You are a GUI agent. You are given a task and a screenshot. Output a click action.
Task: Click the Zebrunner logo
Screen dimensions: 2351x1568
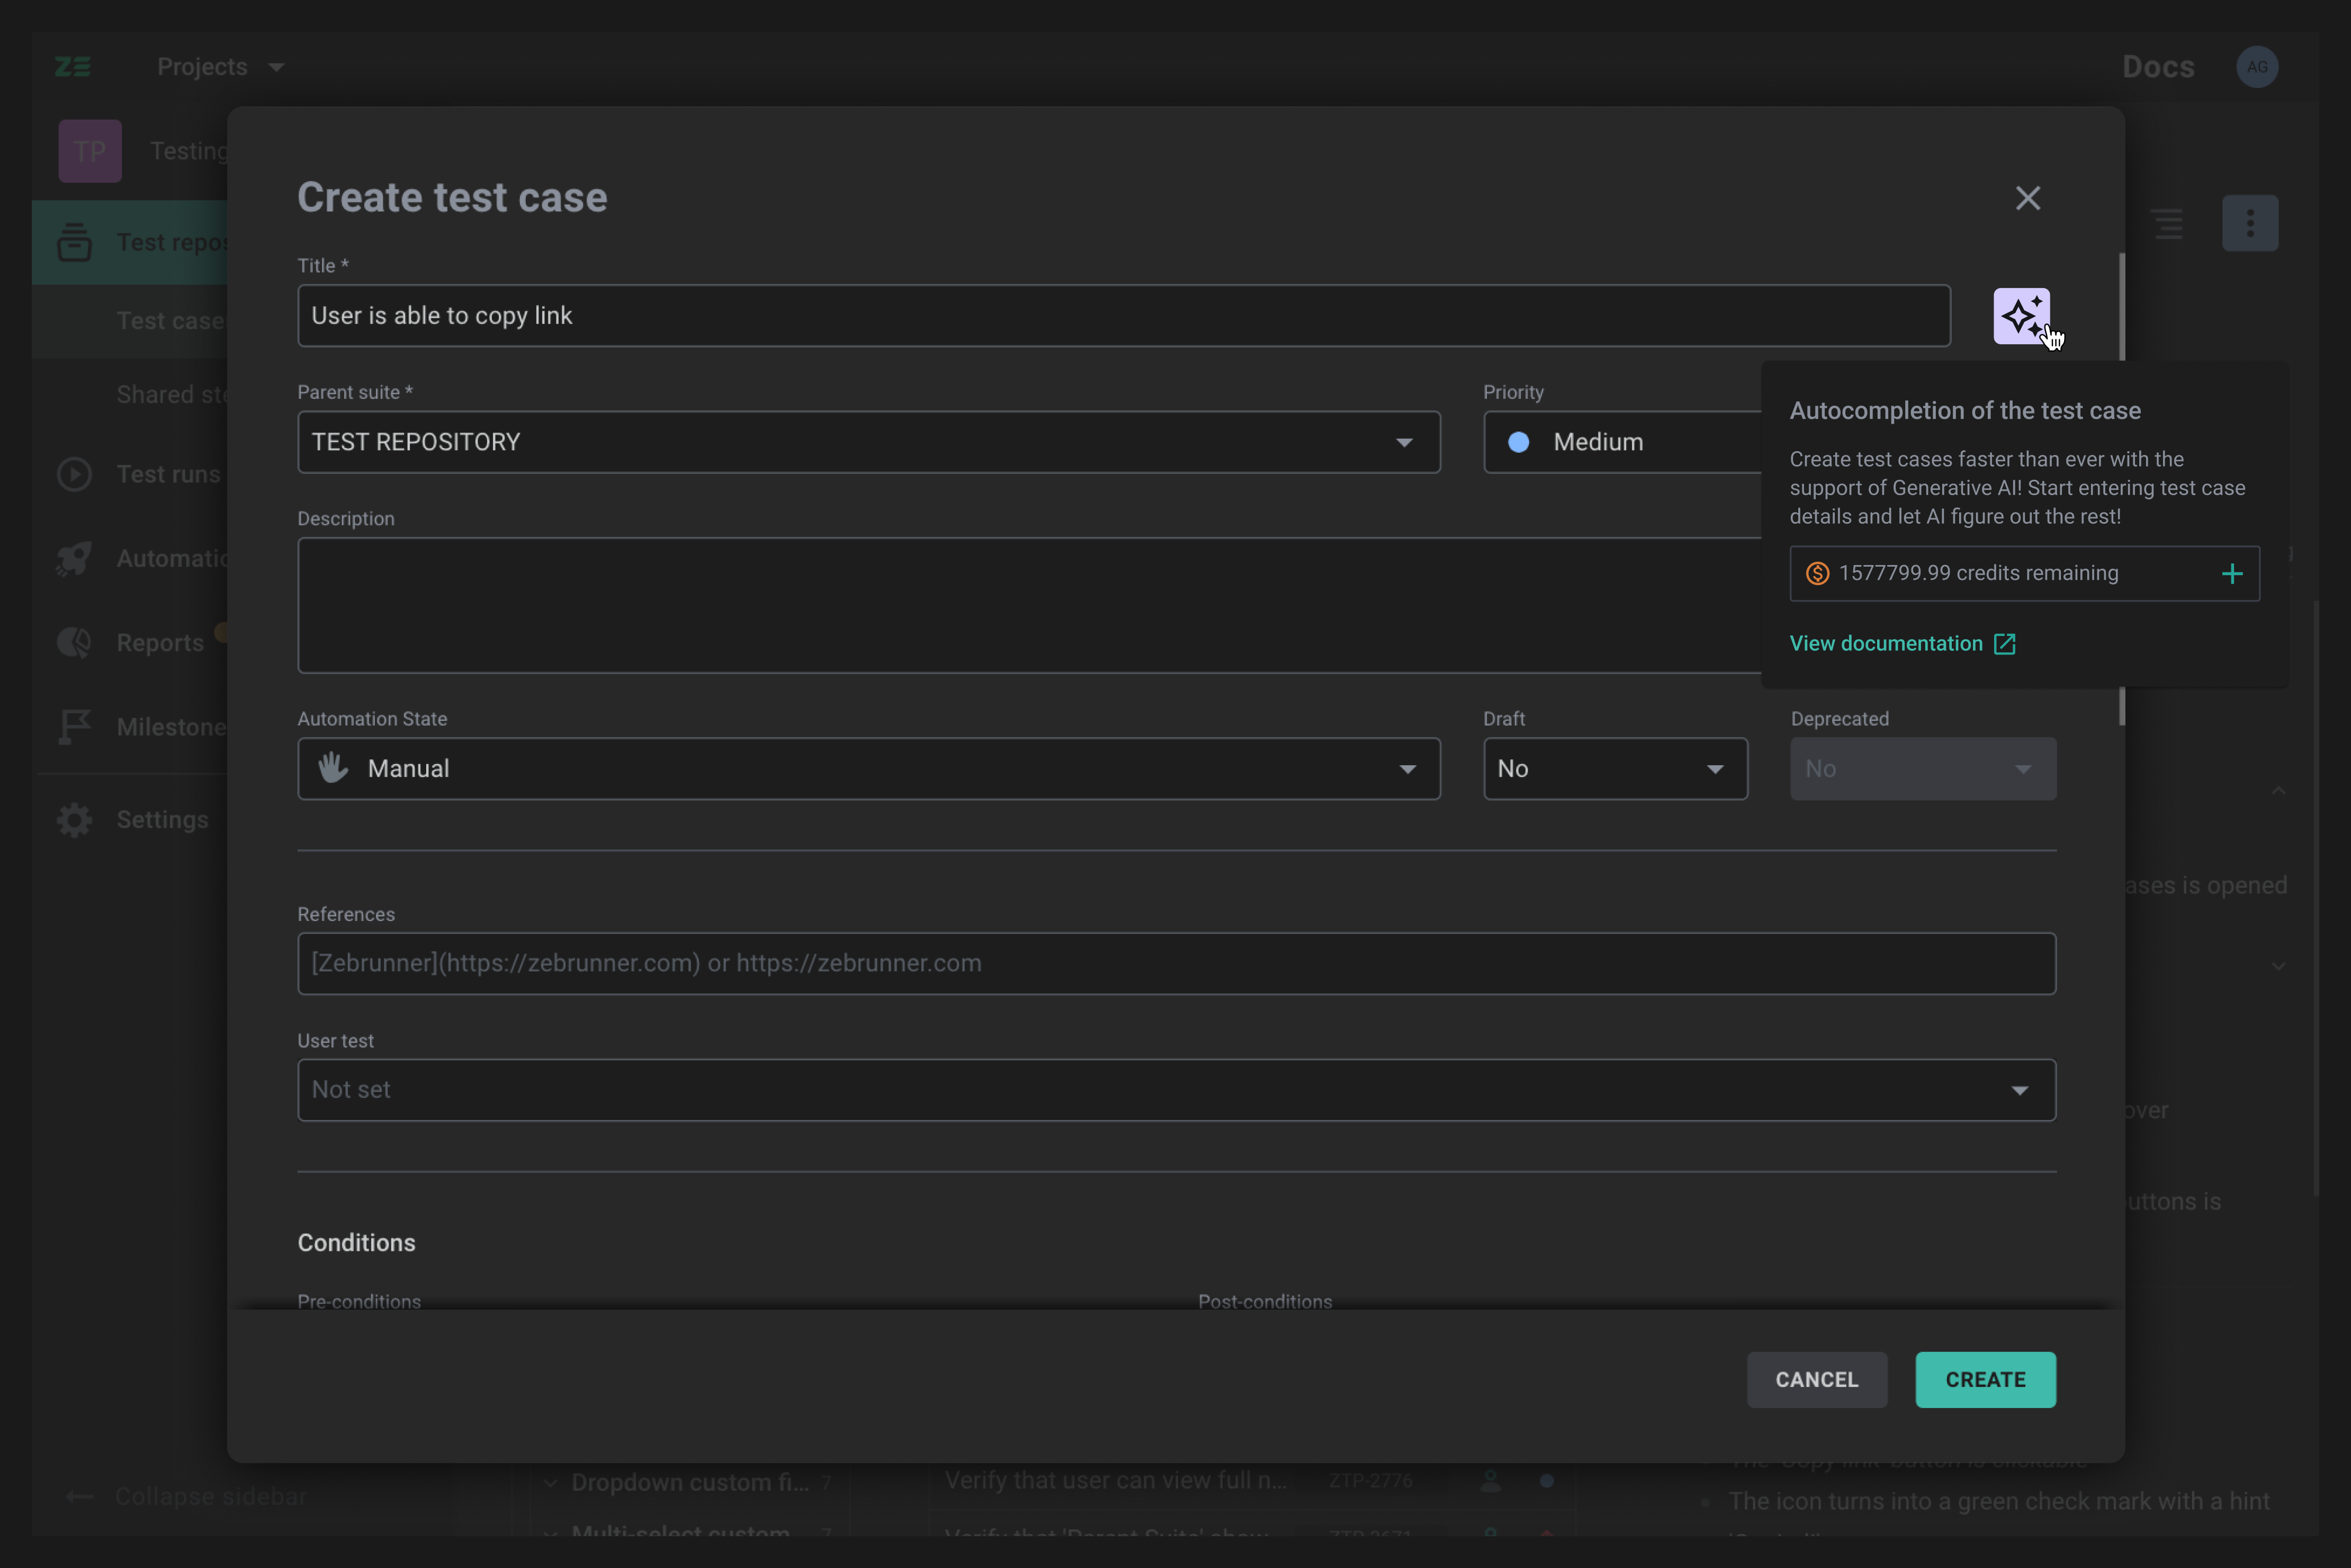72,66
